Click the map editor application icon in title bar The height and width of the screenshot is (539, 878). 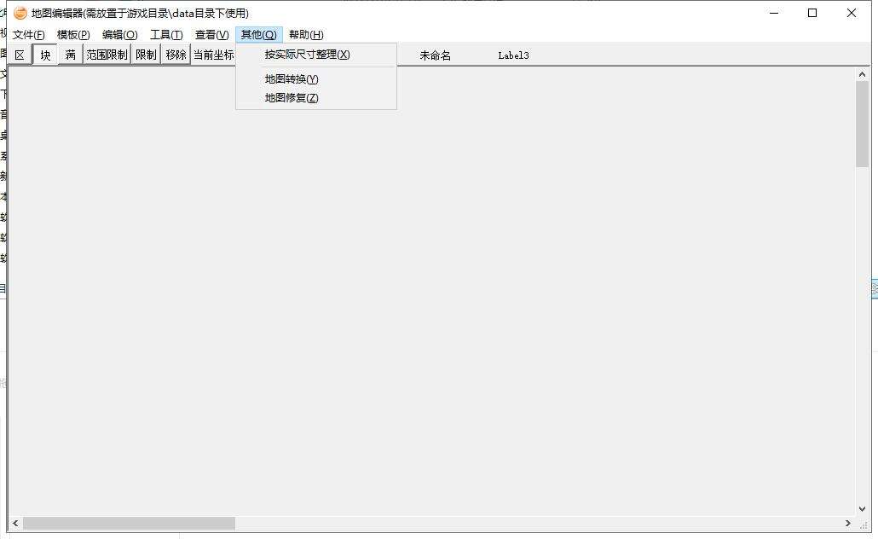tap(20, 13)
